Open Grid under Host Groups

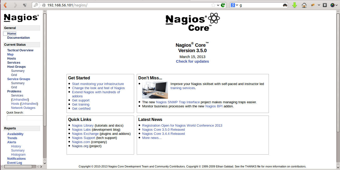point(14,75)
